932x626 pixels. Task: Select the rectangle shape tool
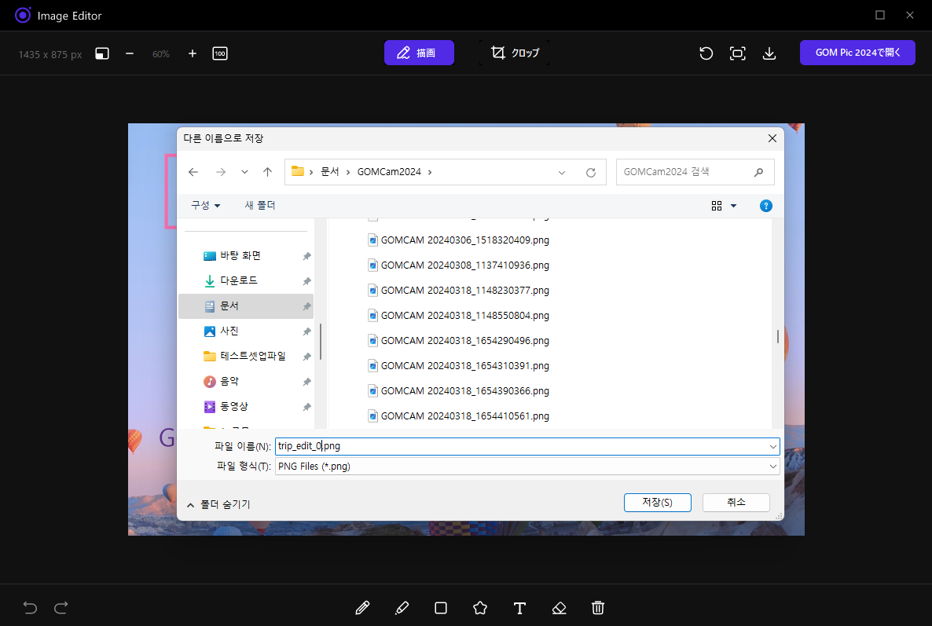(441, 608)
